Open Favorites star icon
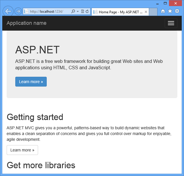 coord(170,11)
